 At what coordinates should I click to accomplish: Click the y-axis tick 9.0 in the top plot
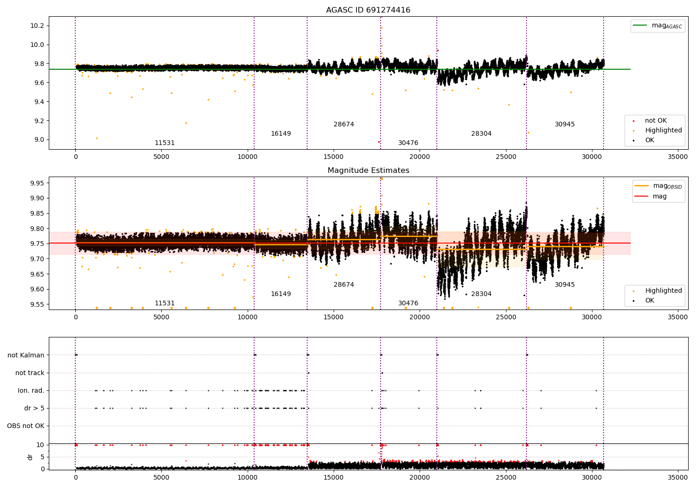[x=39, y=140]
